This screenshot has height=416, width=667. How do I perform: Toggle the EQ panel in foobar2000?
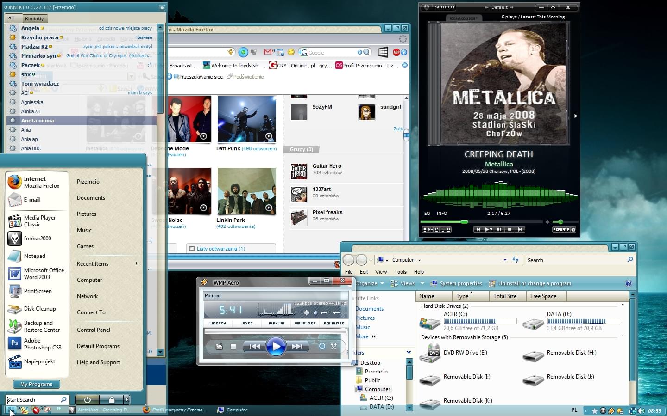(427, 214)
